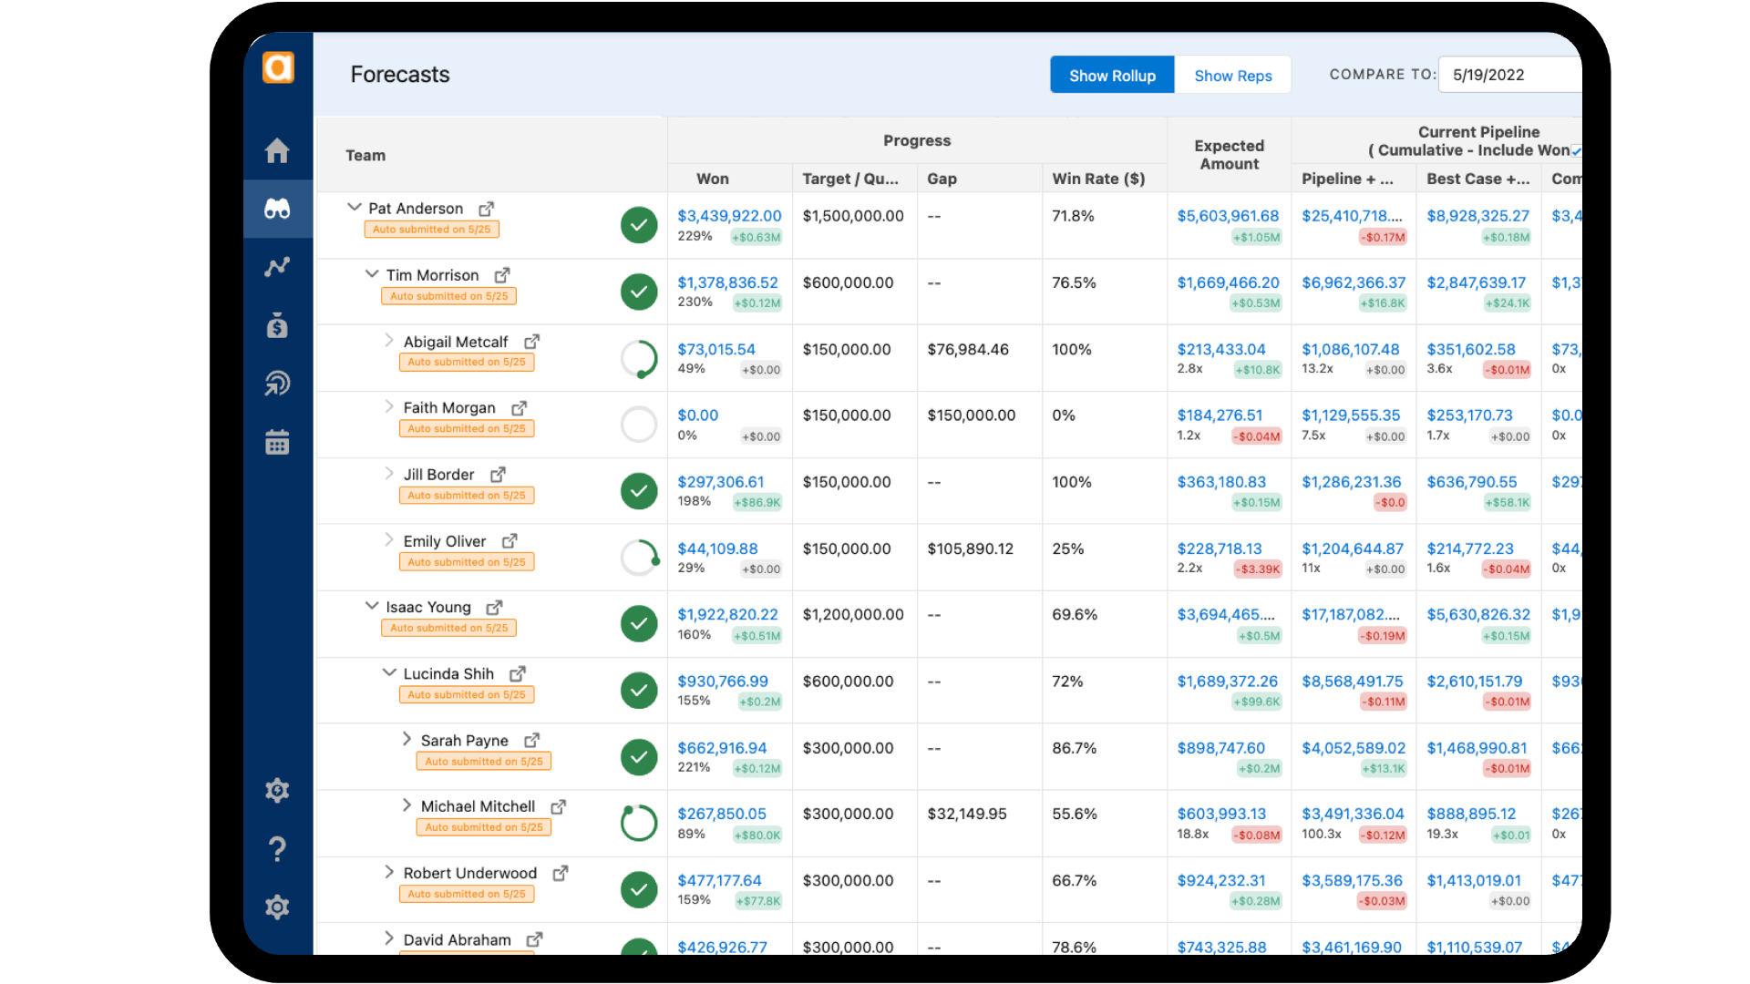
Task: Click the Win Rate ($) column header
Action: (x=1098, y=179)
